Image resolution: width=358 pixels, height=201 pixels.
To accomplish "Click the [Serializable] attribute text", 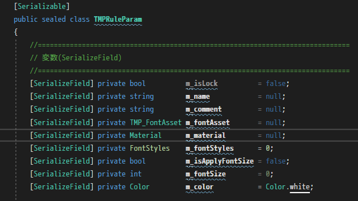I will point(42,6).
